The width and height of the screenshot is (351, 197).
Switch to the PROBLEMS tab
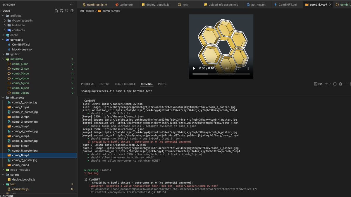tap(87, 84)
